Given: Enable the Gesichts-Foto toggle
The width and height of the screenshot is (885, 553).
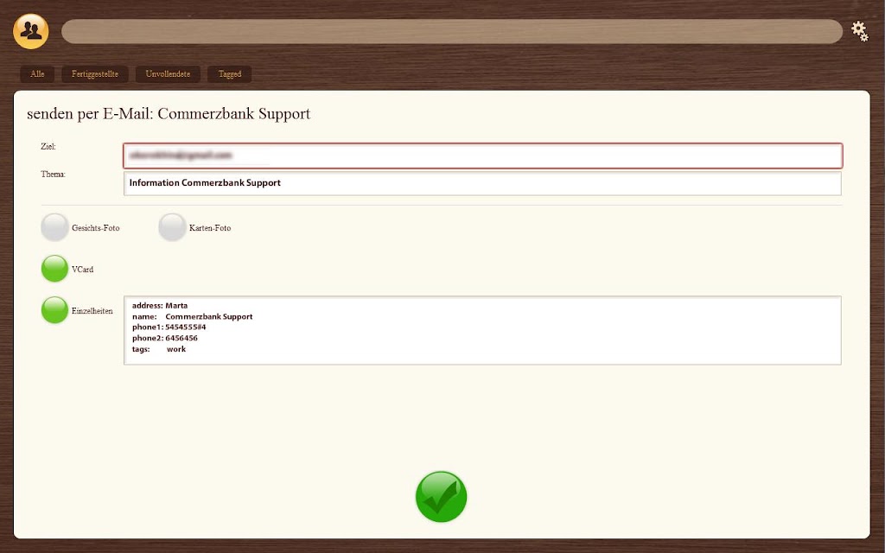Looking at the screenshot, I should click(x=54, y=227).
